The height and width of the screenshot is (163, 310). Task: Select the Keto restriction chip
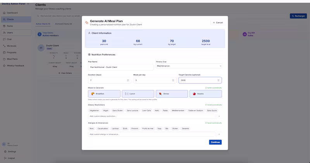(157, 110)
